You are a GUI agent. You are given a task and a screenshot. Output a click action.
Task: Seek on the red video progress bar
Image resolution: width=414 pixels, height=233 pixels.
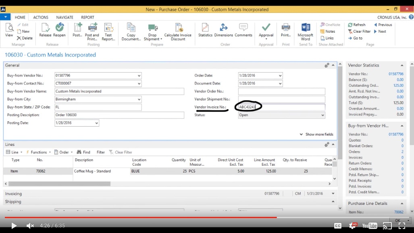pos(141,217)
